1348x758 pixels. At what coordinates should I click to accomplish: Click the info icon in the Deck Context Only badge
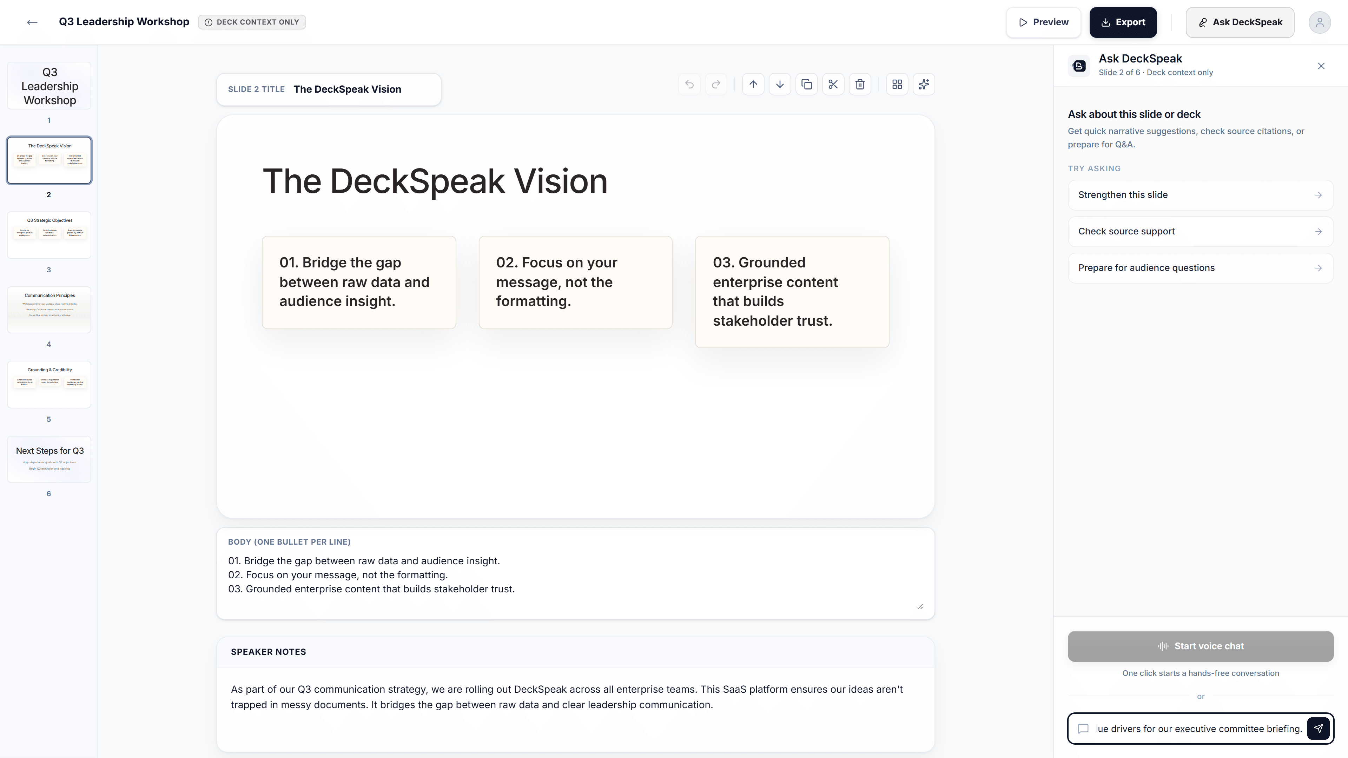point(208,22)
